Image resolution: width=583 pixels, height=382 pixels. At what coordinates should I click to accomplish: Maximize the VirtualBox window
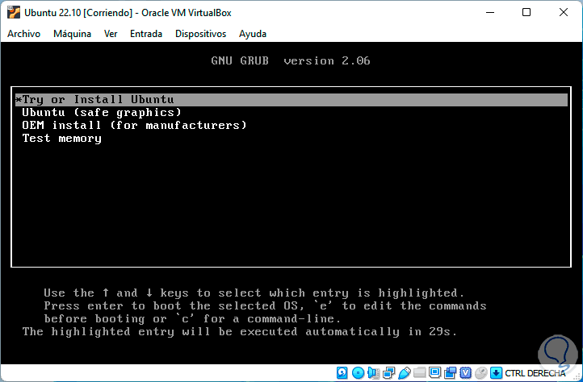[526, 12]
